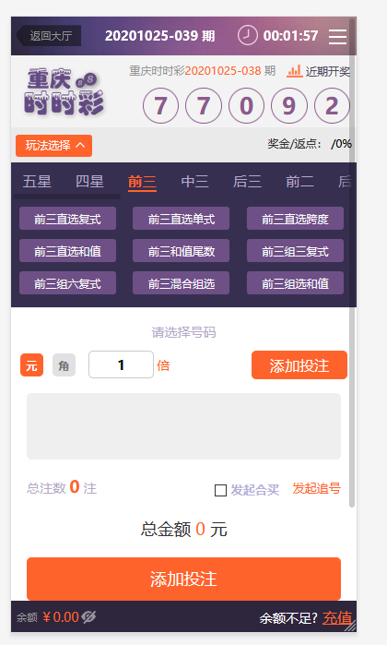Open 近期开奖 recent results link

coord(327,71)
